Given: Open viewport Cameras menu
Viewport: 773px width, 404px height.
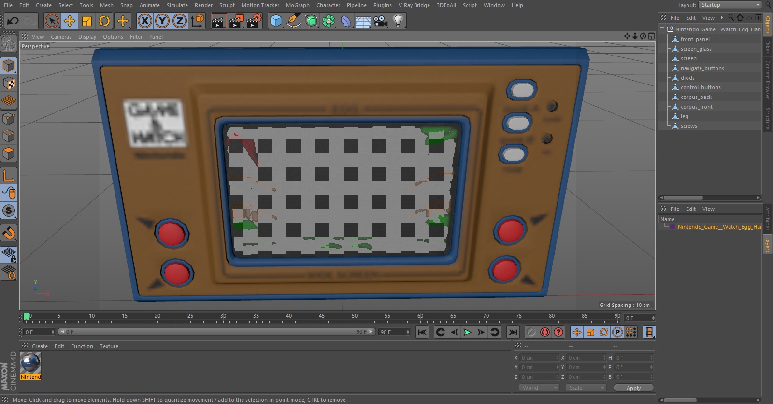Looking at the screenshot, I should (x=61, y=37).
